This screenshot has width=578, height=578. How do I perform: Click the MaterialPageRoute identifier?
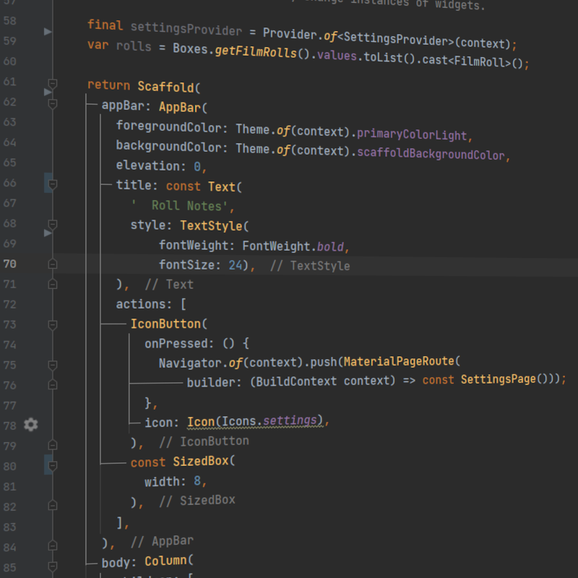click(400, 361)
